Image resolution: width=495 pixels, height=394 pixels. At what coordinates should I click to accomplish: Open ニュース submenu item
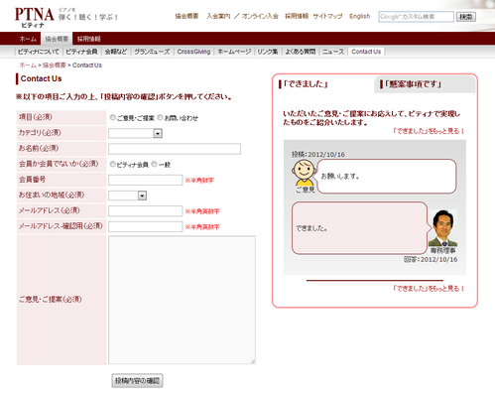tap(333, 52)
